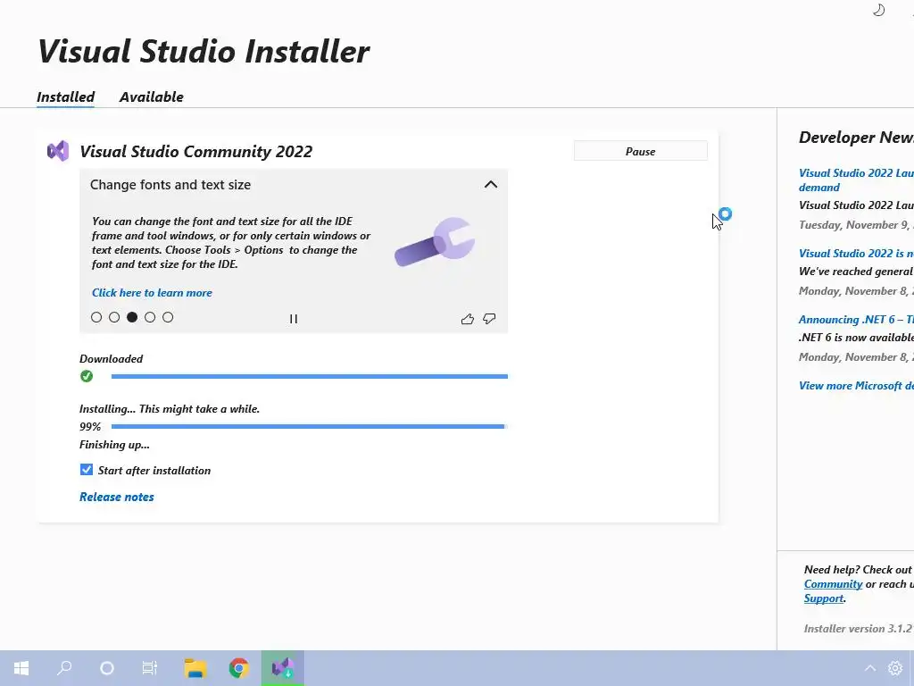Viewport: 914px width, 686px height.
Task: Click Visual Studio Installer taskbar icon
Action: tap(283, 668)
